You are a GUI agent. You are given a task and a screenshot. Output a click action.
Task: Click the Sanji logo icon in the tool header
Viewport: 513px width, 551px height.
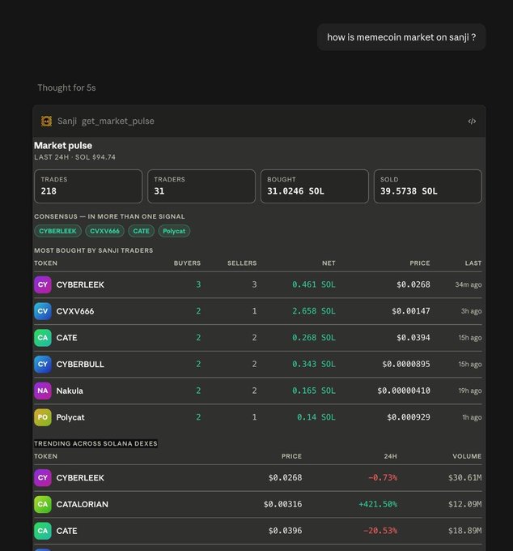coord(46,121)
